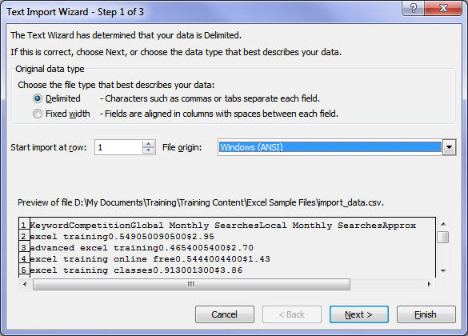Image resolution: width=468 pixels, height=336 pixels.
Task: Increase start import row with up arrow
Action: (148, 144)
